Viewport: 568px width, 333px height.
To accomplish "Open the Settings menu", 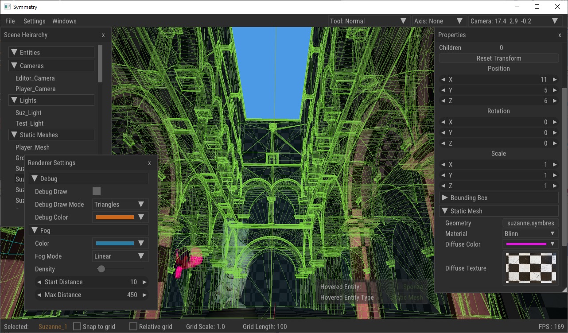I will click(x=34, y=21).
